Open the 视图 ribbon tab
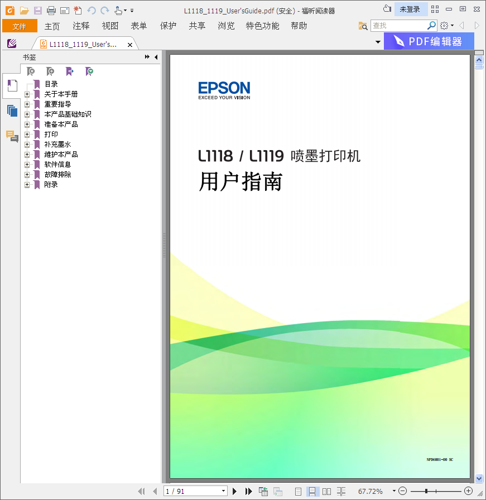The image size is (486, 500). [x=110, y=26]
